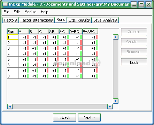Toggle factor C level cell in run 8
The width and height of the screenshot is (154, 125).
(x=44, y=76)
